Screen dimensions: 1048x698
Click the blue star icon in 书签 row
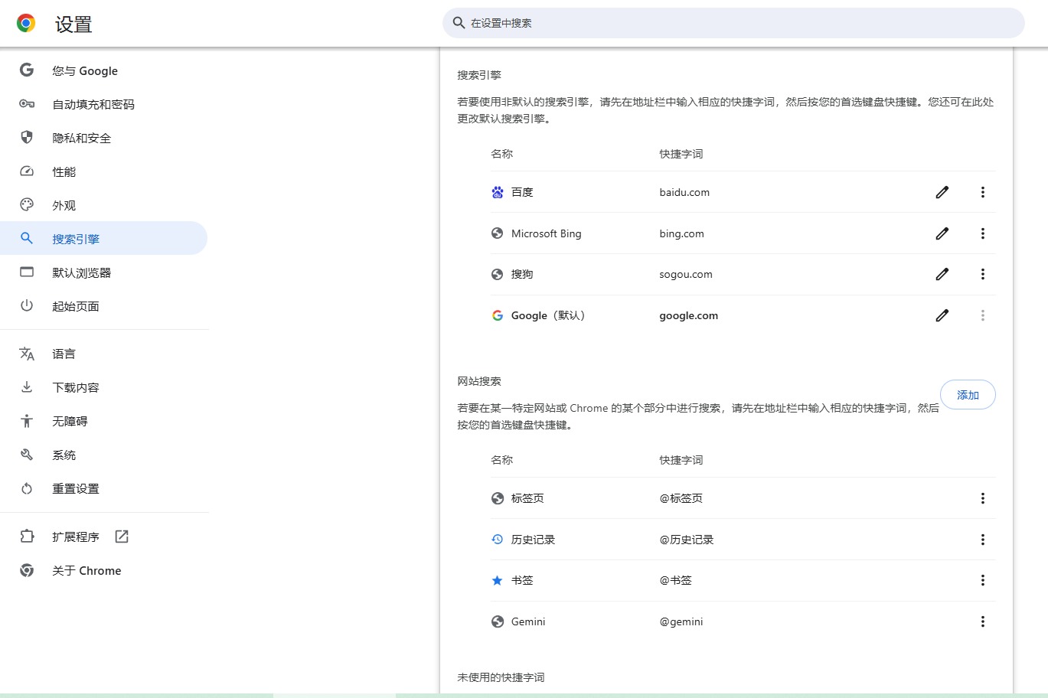coord(498,580)
